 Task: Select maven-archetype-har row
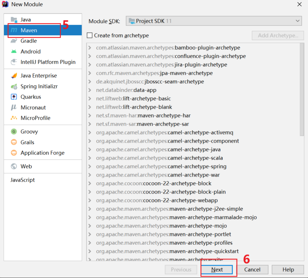point(193,115)
